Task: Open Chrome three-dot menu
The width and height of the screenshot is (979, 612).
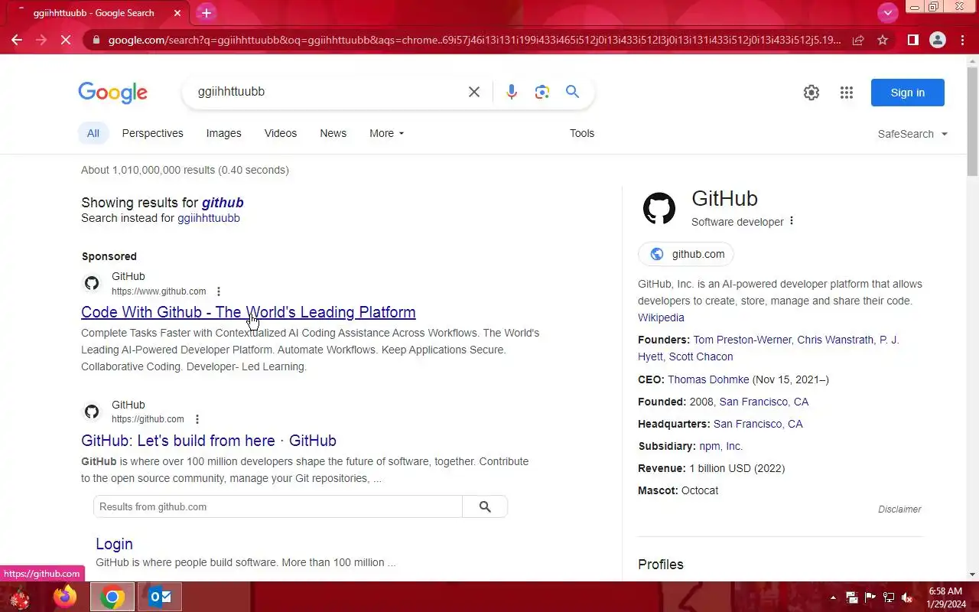Action: [x=962, y=40]
